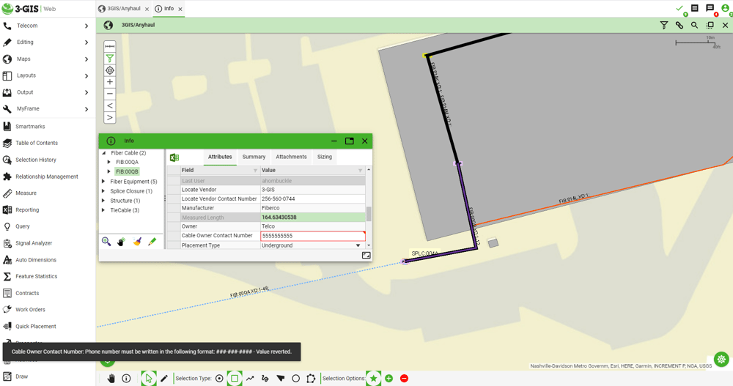Choose the arrow selection pointer tool
733x386 pixels.
click(x=149, y=379)
